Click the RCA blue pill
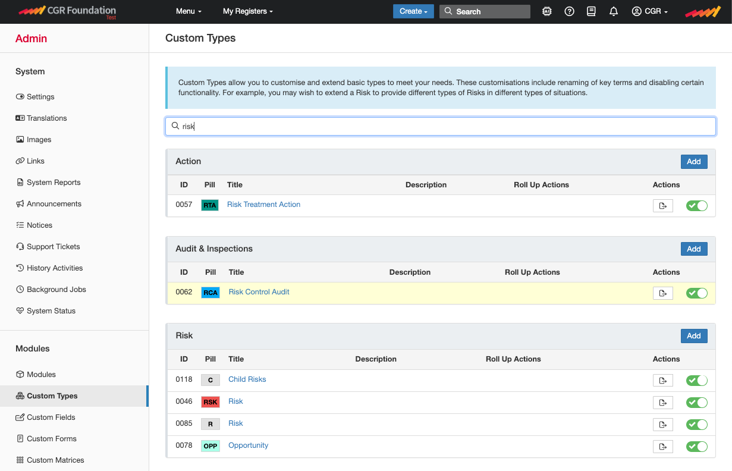 (x=211, y=293)
